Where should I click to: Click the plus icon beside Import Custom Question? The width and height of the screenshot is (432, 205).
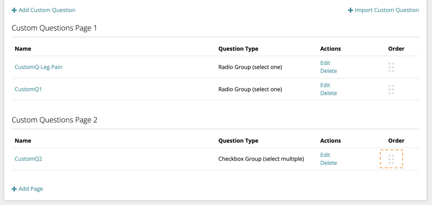351,11
